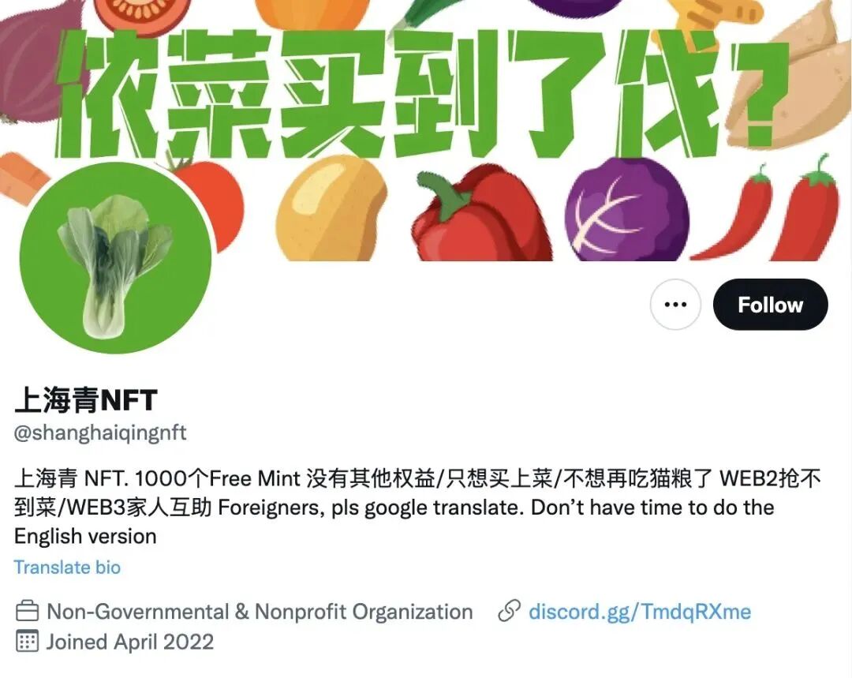Viewport: 852px width, 678px height.
Task: Click the calendar joined icon
Action: click(27, 642)
